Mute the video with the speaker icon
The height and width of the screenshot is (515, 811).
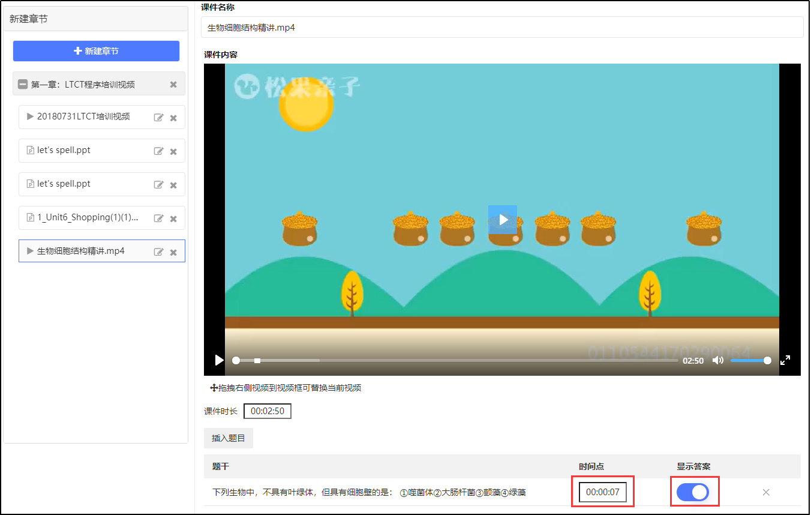tap(717, 360)
